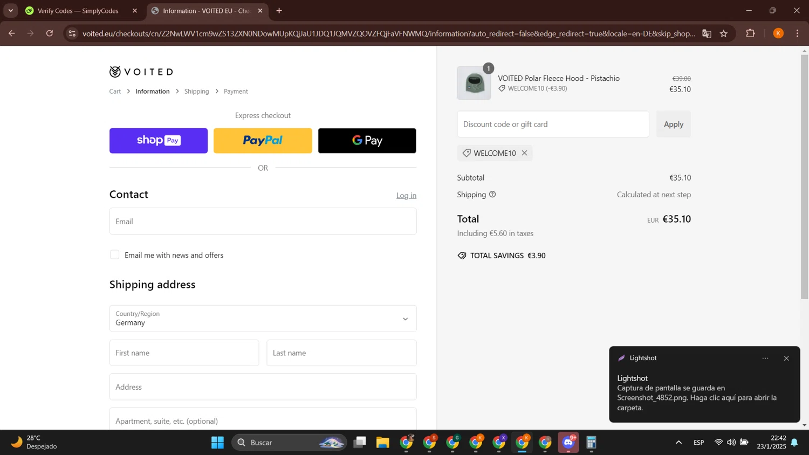The height and width of the screenshot is (455, 809).
Task: Open volume control in system tray
Action: click(731, 443)
